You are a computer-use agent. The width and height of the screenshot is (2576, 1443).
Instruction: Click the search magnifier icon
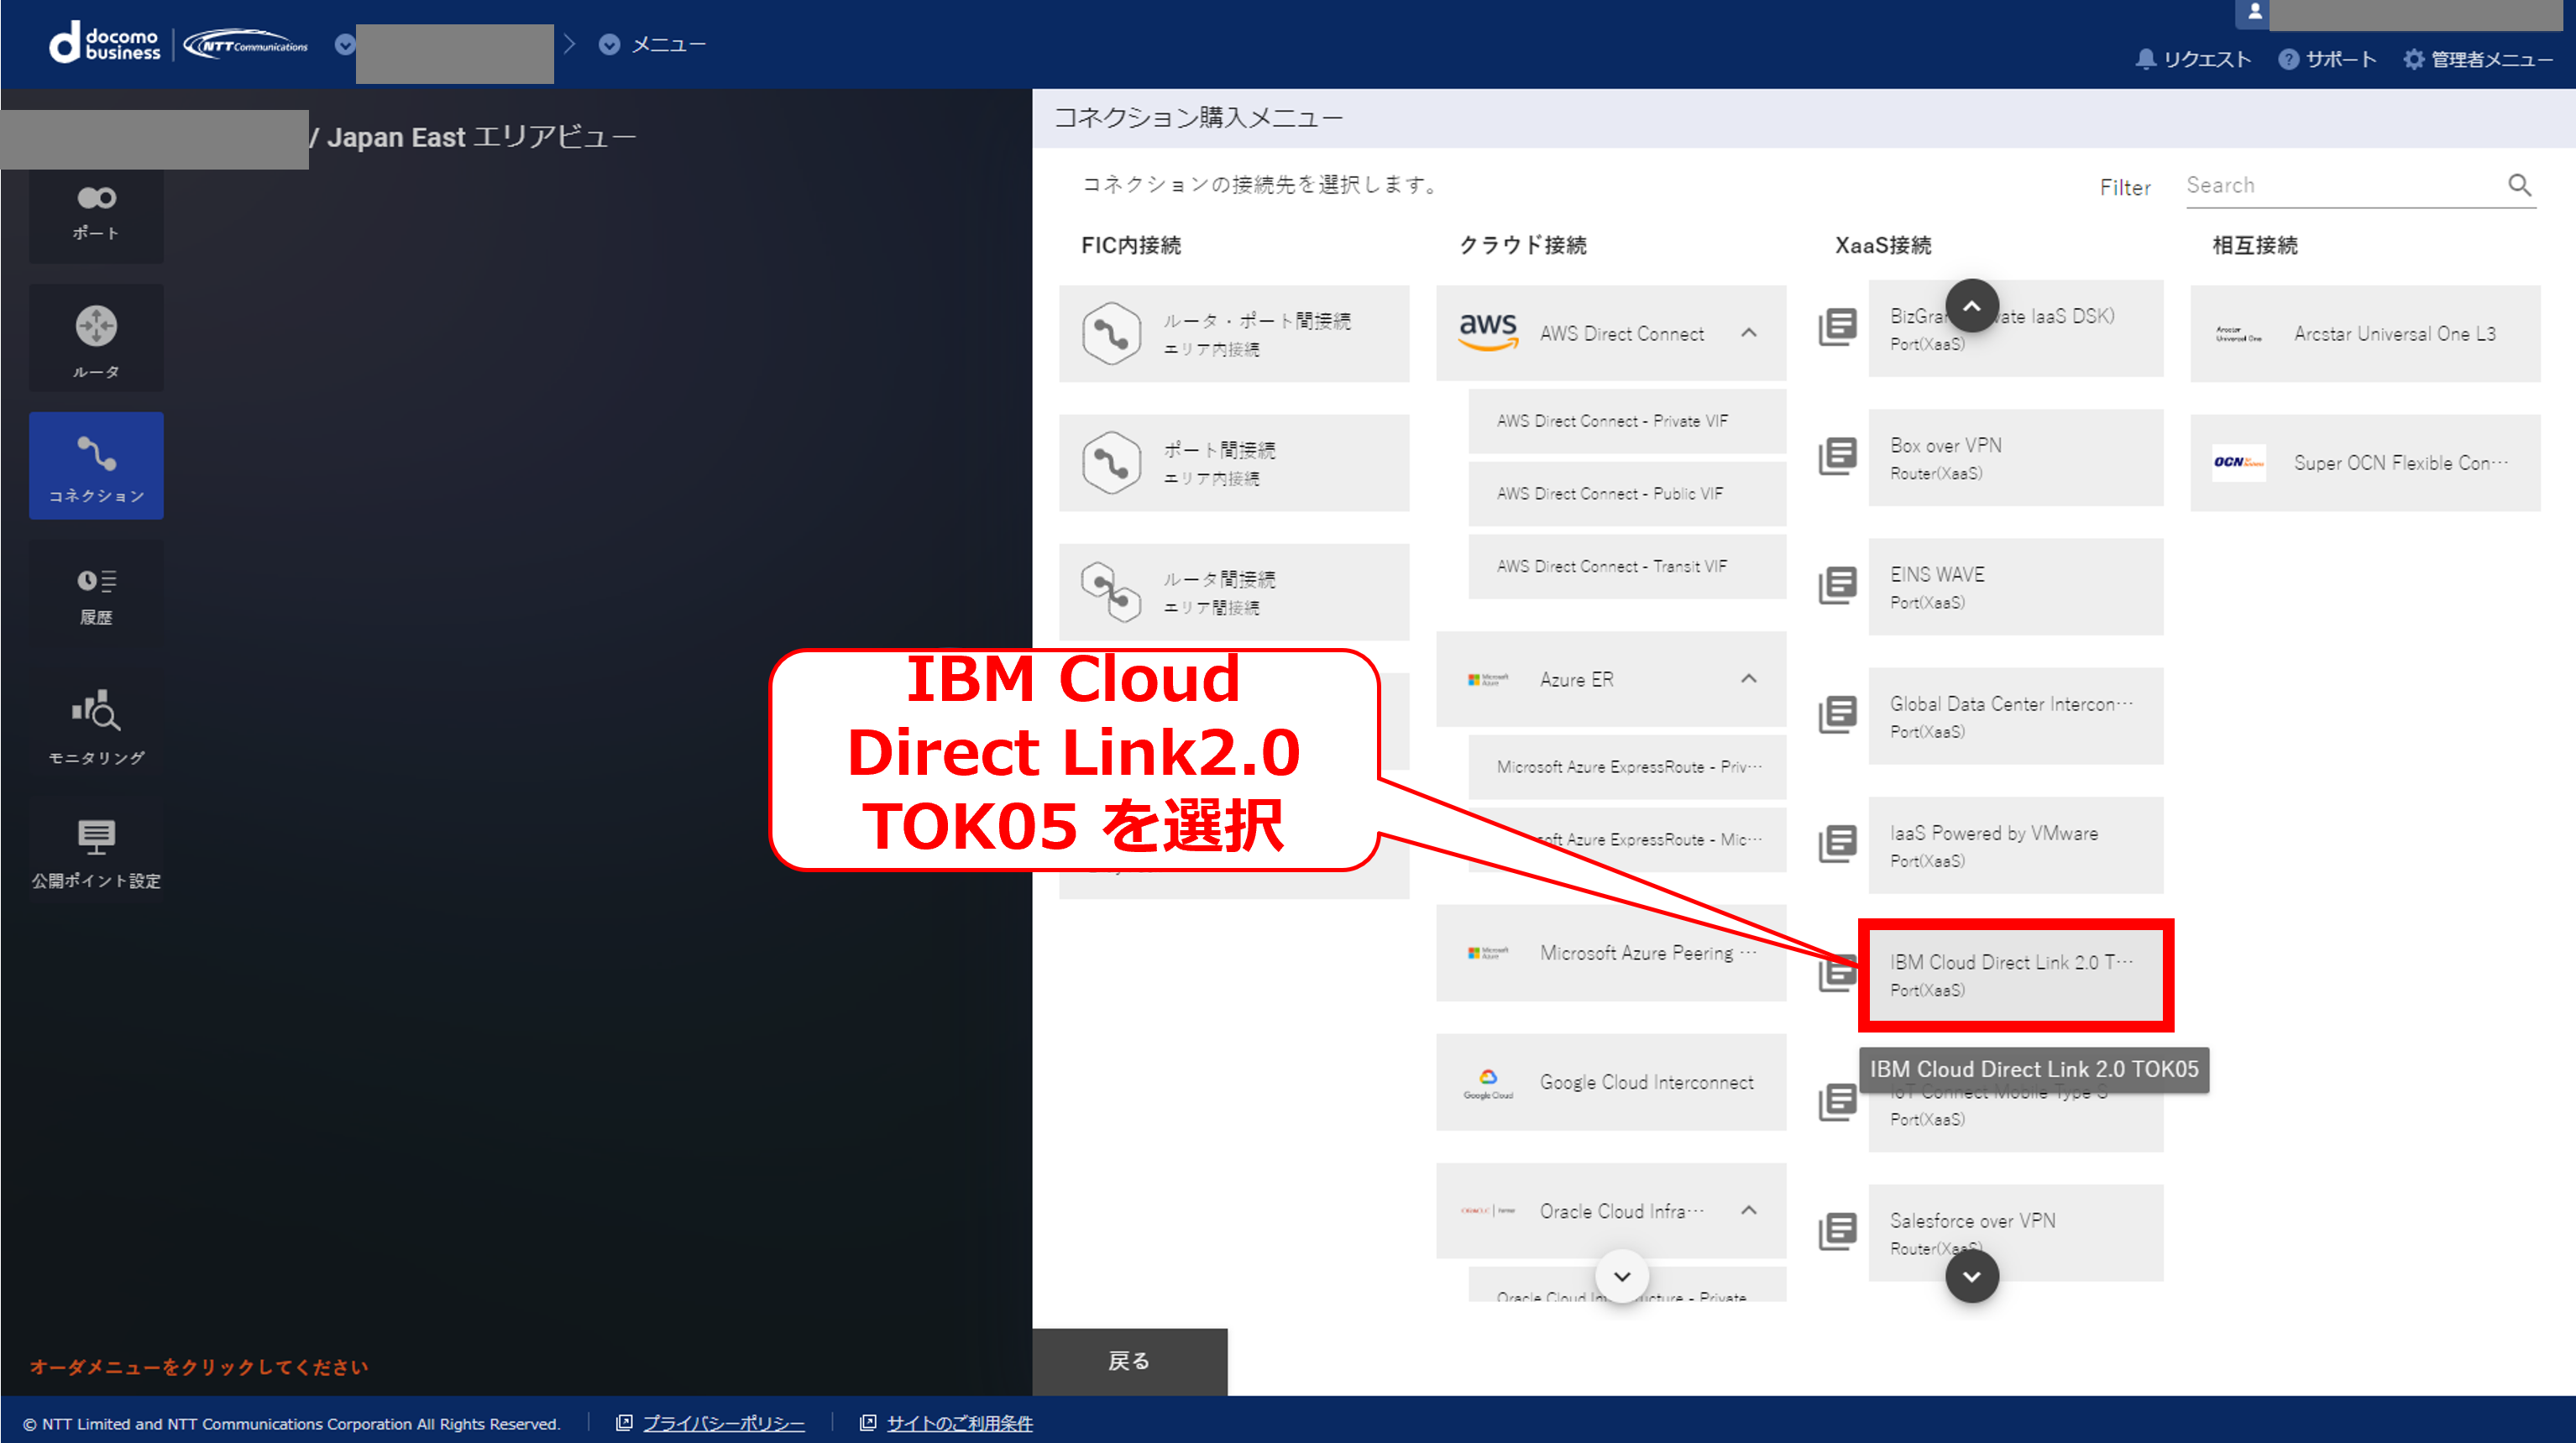[x=2519, y=185]
